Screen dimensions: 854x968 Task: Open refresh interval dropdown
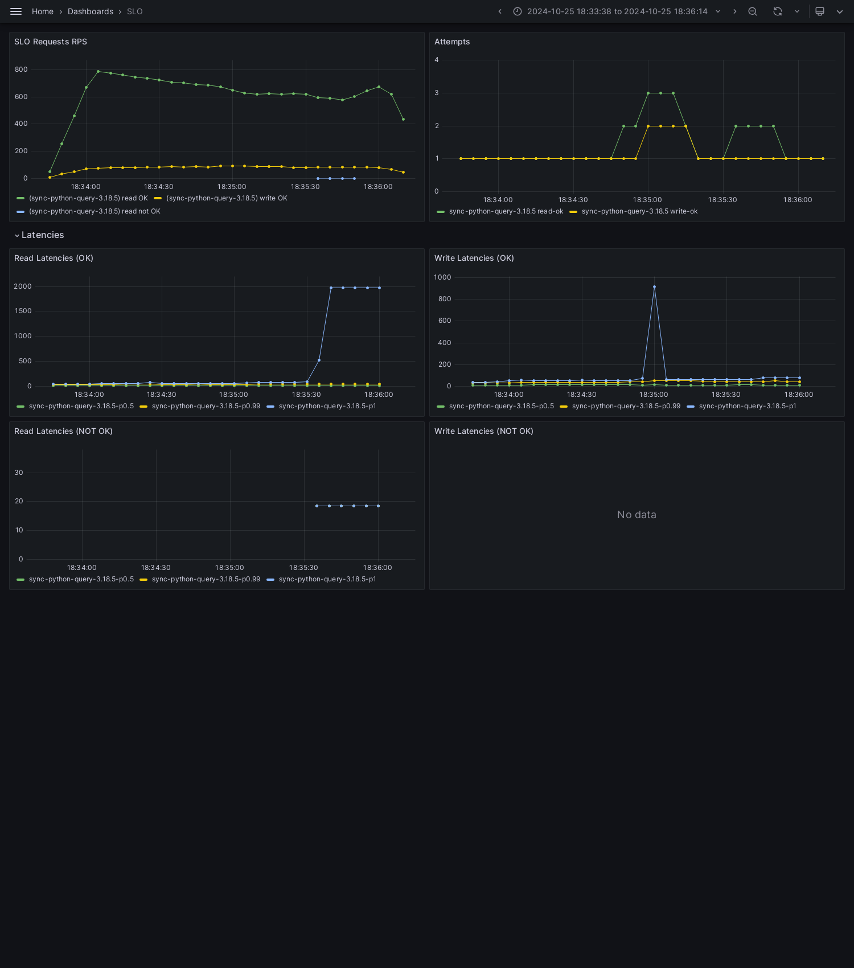797,11
